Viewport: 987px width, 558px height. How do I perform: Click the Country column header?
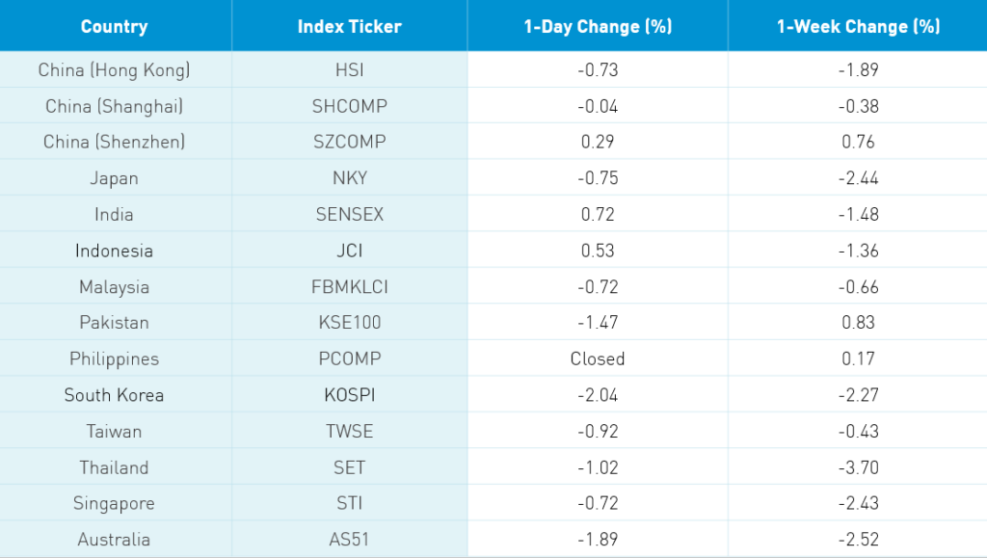(114, 26)
